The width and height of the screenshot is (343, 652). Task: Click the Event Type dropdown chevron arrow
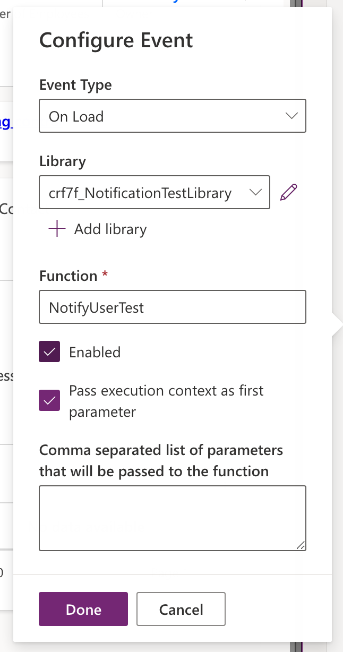(291, 116)
